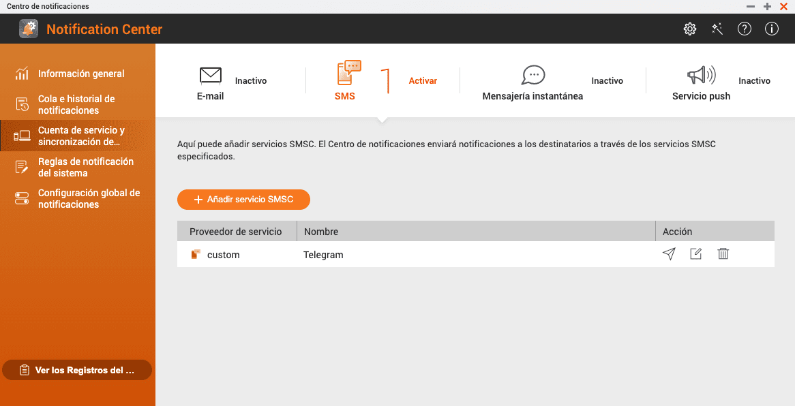Click the Nombre column header
This screenshot has width=795, height=406.
(476, 231)
